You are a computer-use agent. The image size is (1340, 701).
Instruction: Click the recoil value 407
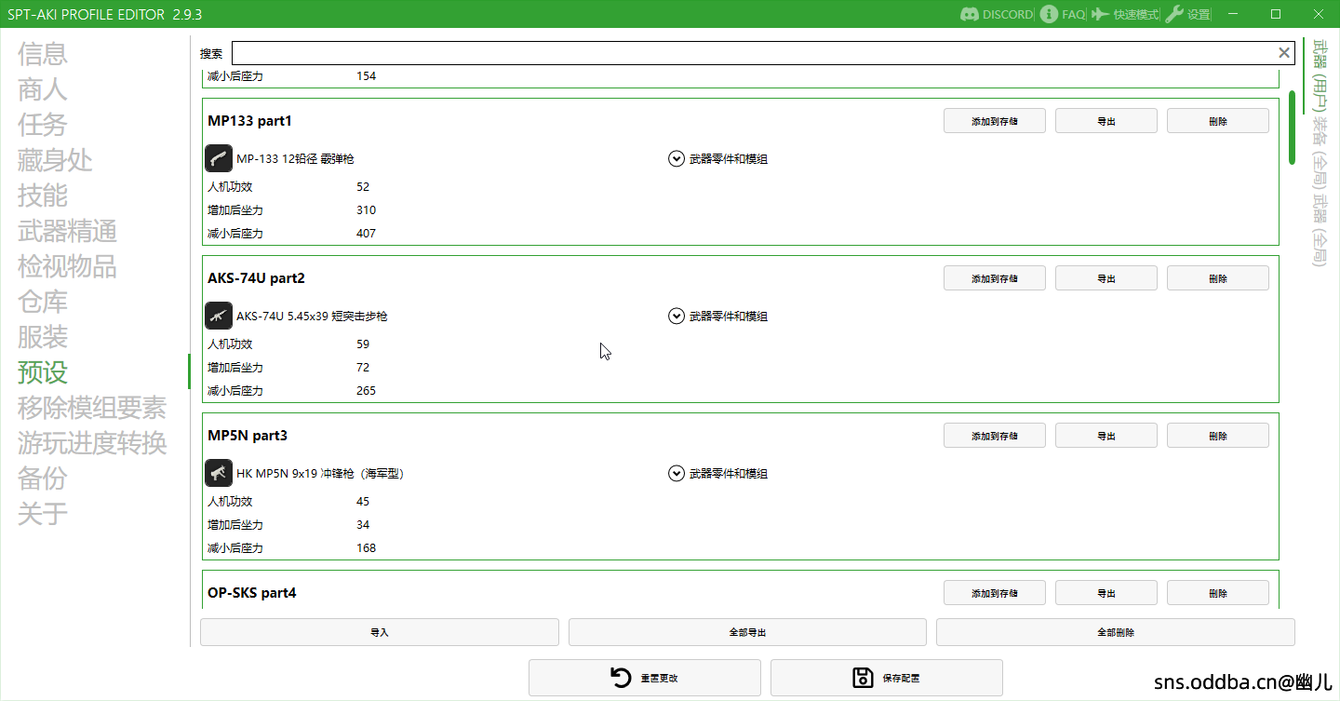(366, 234)
